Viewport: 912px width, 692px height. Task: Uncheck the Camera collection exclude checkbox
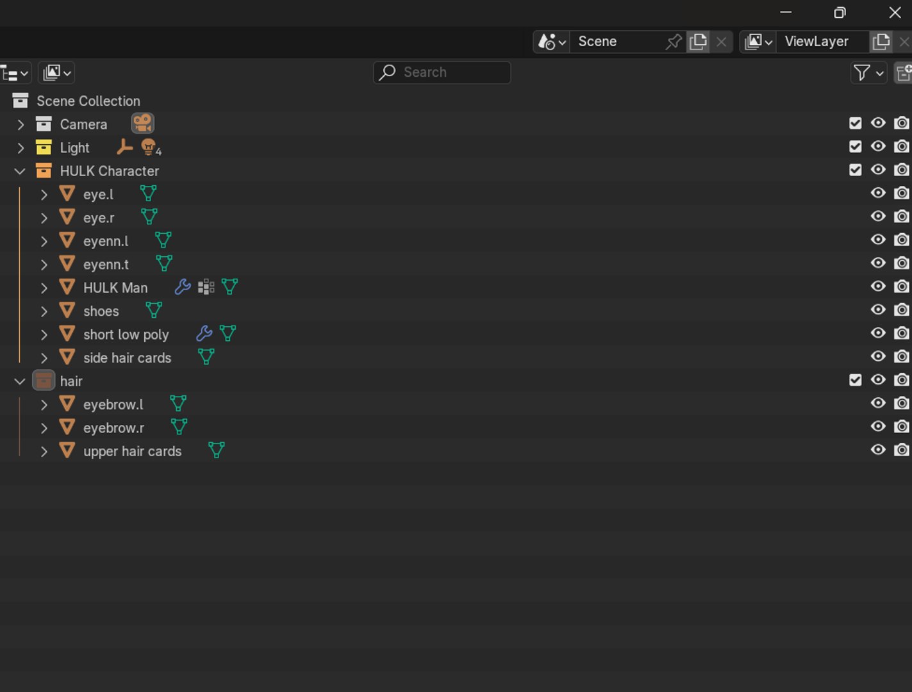pyautogui.click(x=856, y=123)
